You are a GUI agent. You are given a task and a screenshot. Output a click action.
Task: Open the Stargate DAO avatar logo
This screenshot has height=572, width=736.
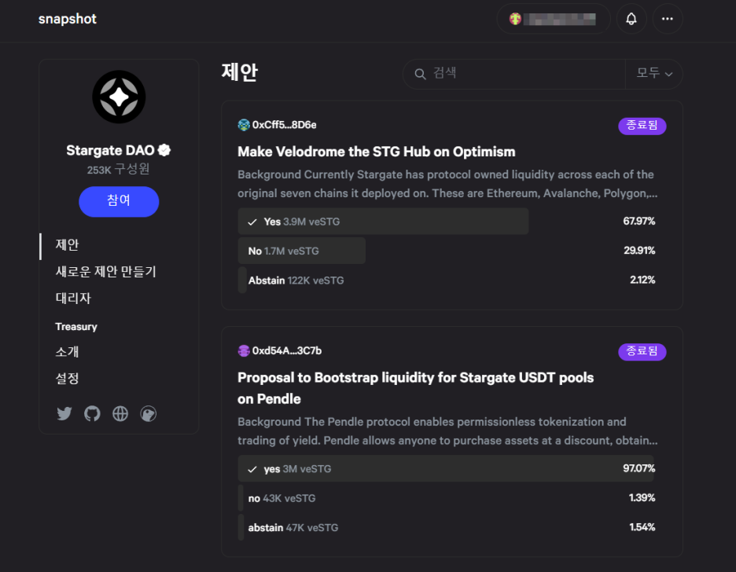pos(119,97)
